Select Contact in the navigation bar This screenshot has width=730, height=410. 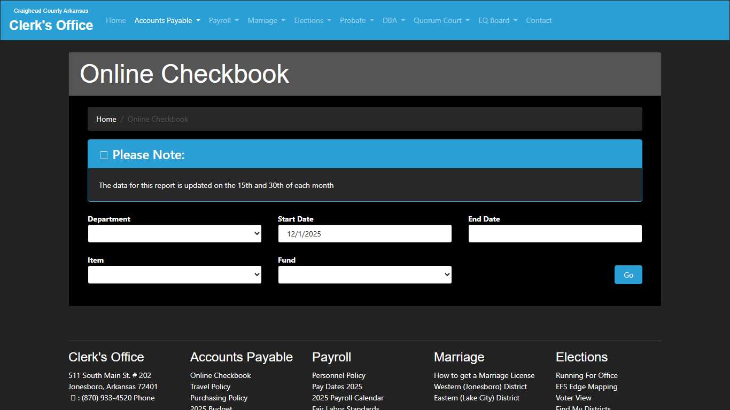pos(539,20)
